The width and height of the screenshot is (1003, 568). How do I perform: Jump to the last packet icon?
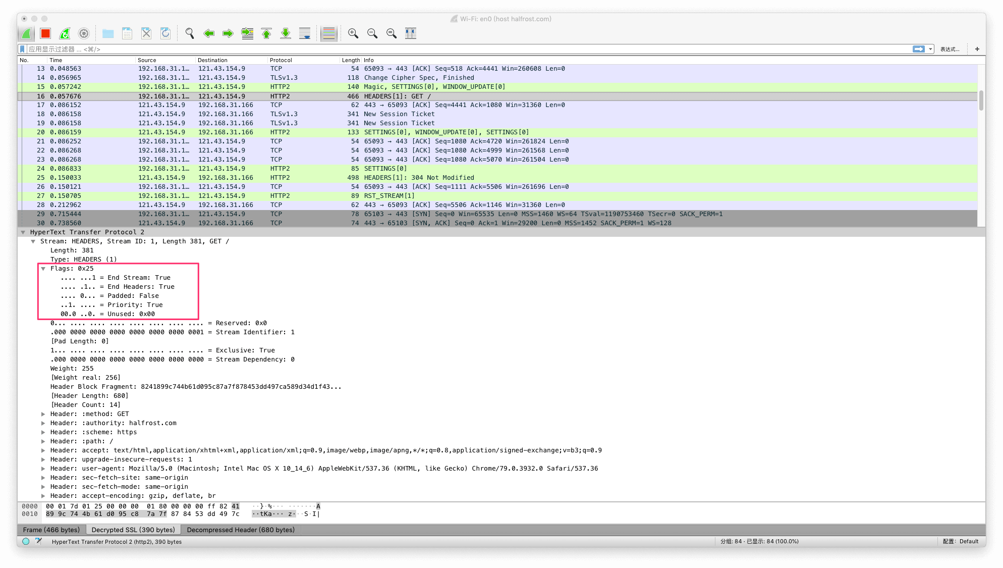pos(286,33)
